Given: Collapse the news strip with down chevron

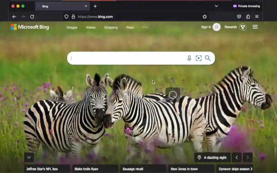Looking at the screenshot, I should [x=29, y=157].
